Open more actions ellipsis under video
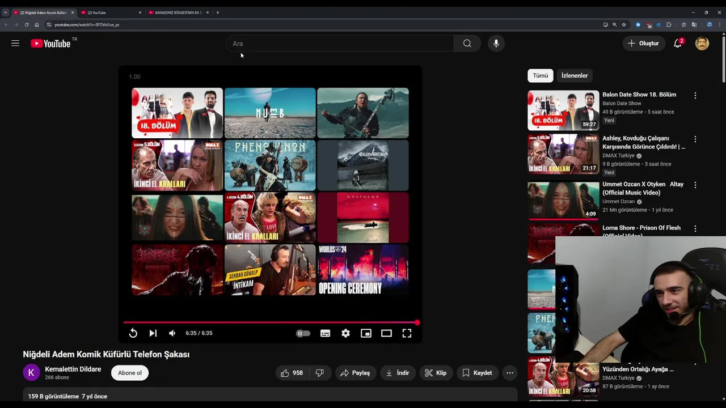 coord(510,373)
